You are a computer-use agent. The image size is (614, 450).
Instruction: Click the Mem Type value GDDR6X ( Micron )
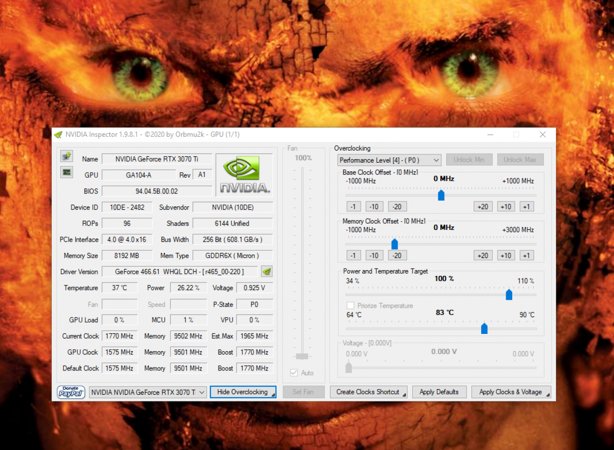[232, 256]
